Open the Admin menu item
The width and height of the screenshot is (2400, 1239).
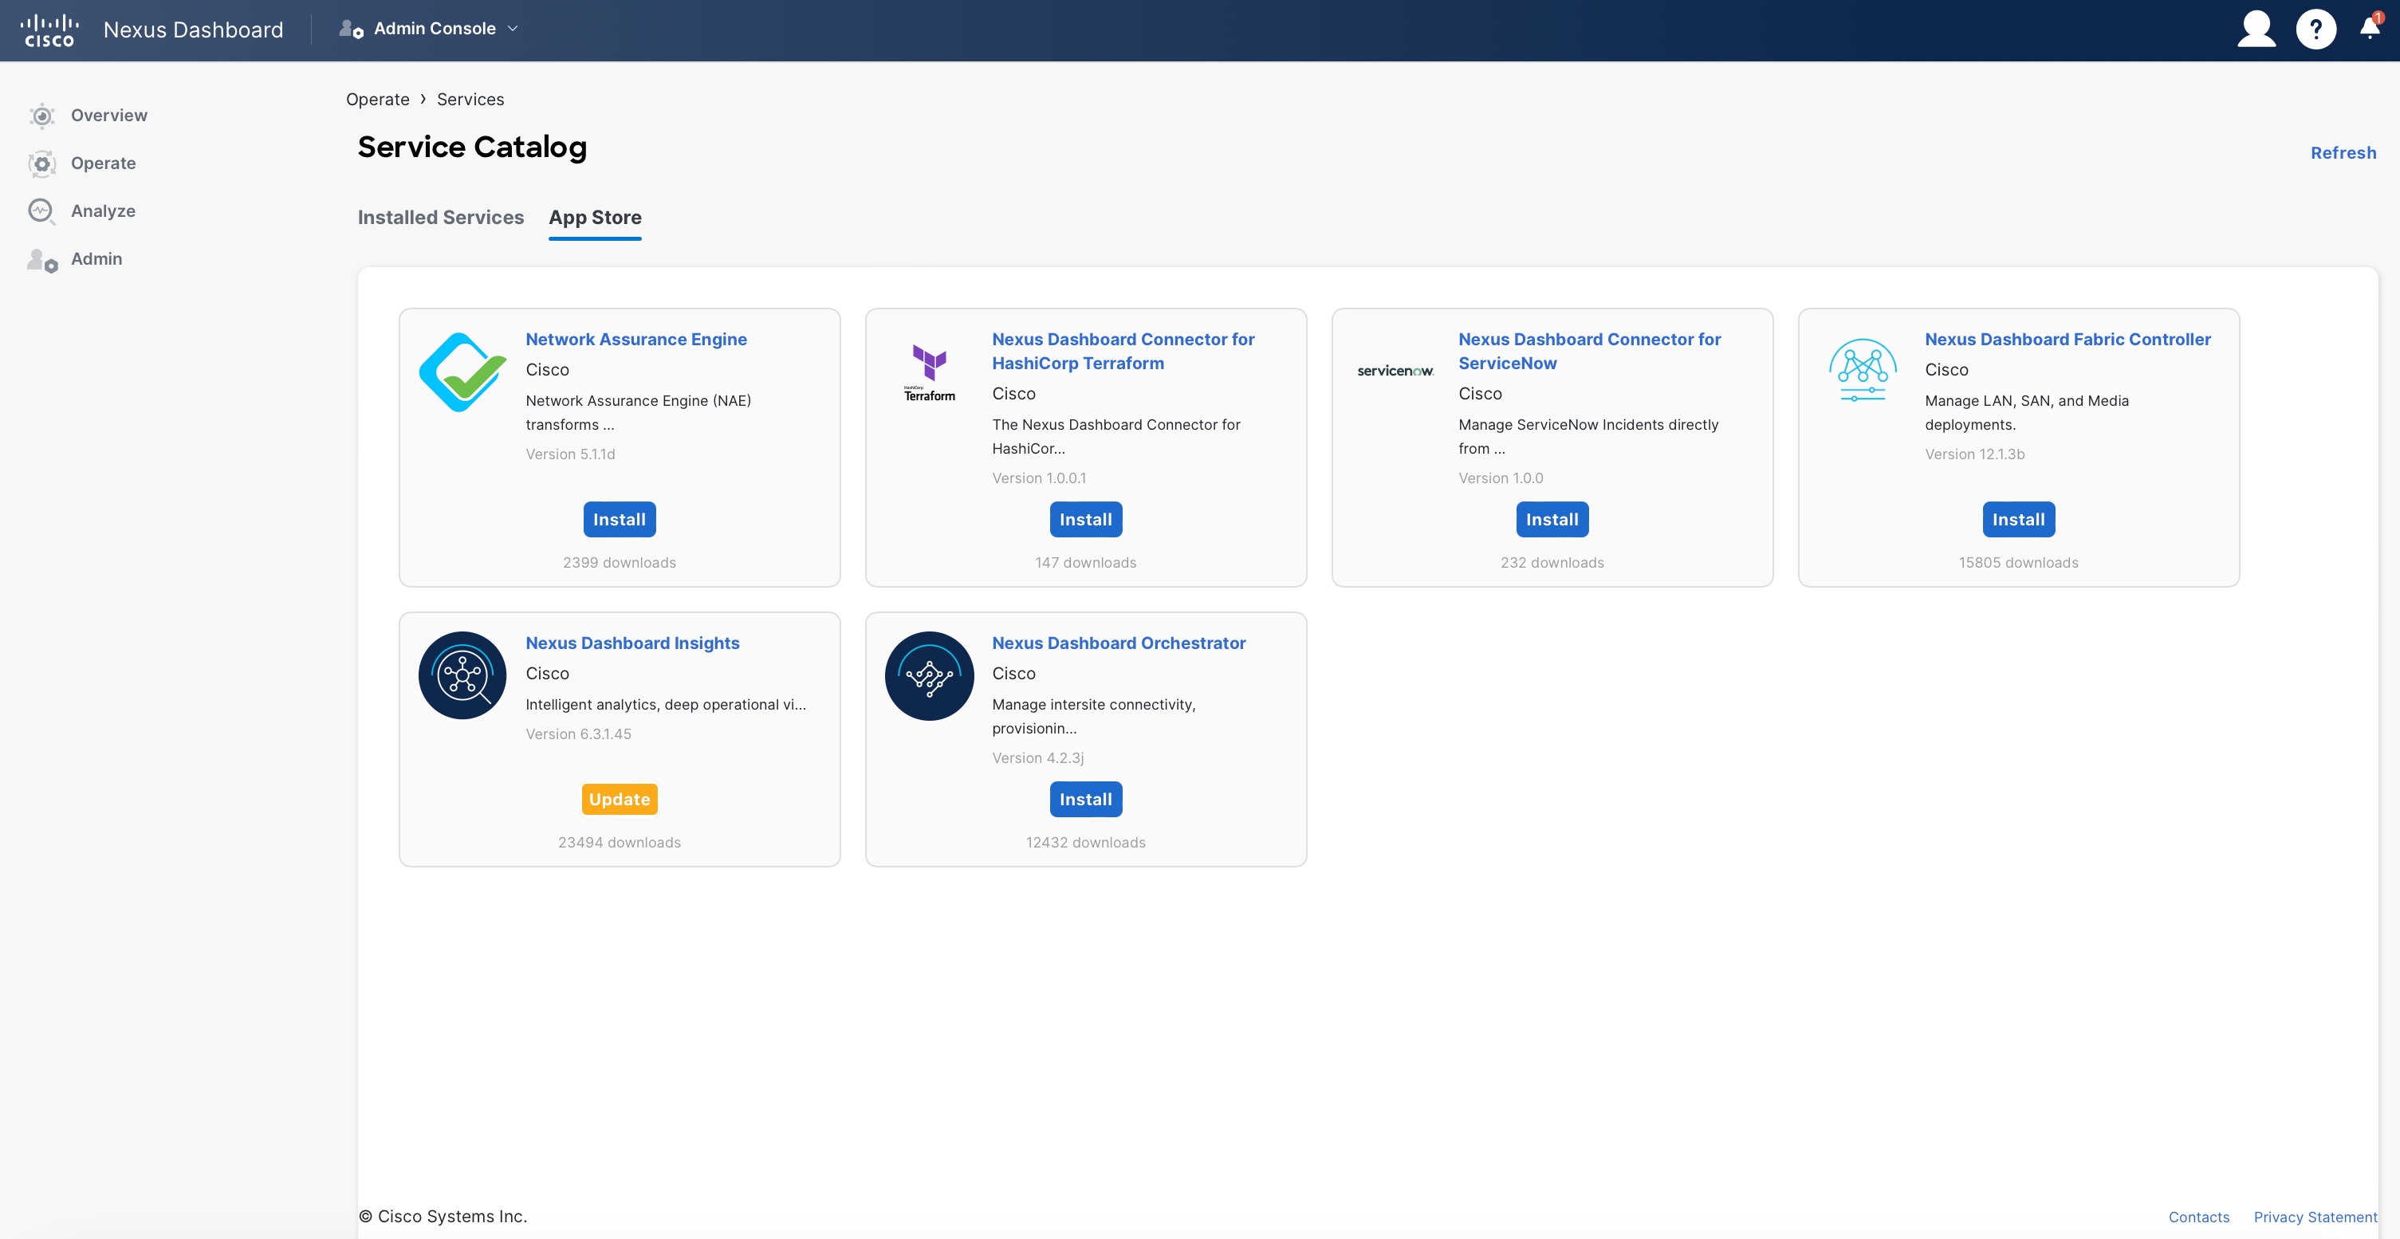coord(96,259)
